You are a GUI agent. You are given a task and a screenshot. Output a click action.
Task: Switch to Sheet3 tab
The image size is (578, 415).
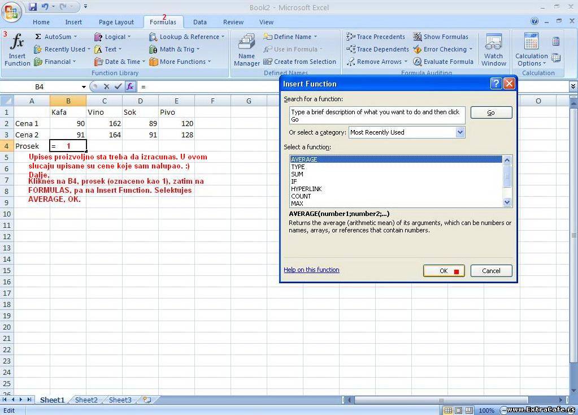(120, 400)
